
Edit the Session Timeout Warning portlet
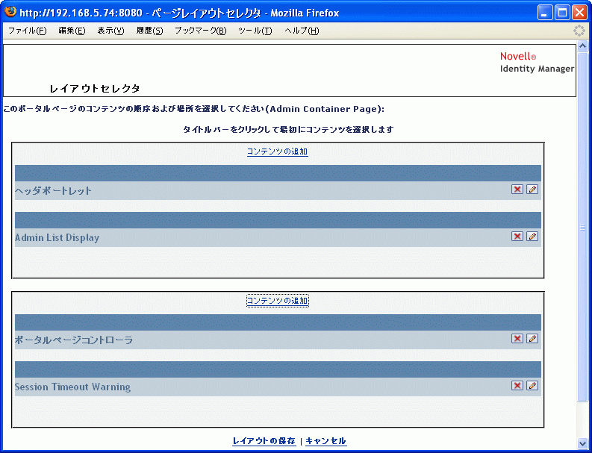pyautogui.click(x=532, y=385)
